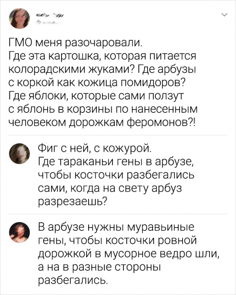Viewport: 236px width, 295px height.
Task: Select the text 'колорадскими жуками? Где арбузы'
Action: 99,70
